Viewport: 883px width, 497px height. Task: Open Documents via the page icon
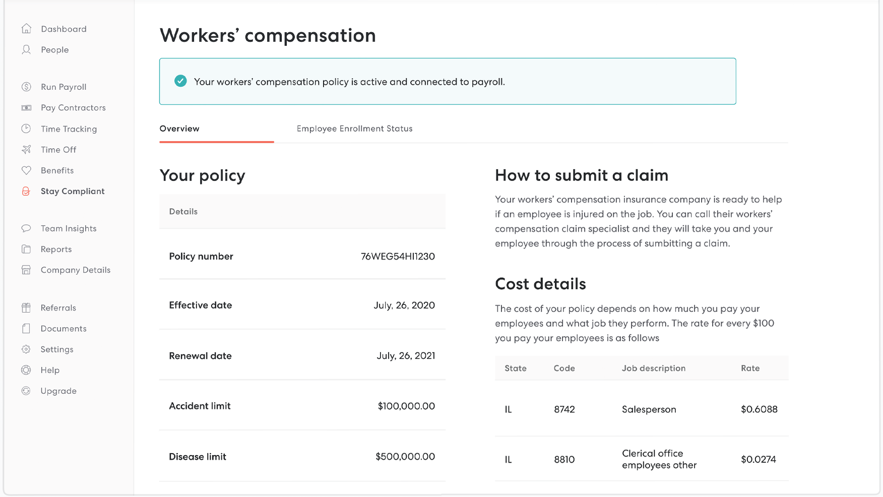point(27,328)
